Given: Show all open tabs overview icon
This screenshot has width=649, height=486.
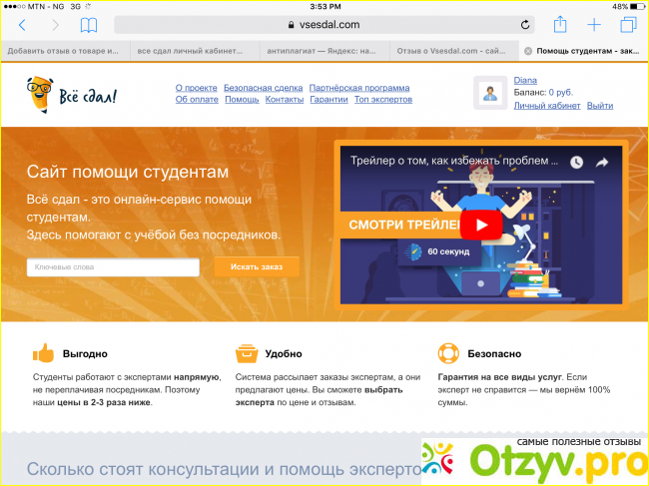Looking at the screenshot, I should pos(628,25).
